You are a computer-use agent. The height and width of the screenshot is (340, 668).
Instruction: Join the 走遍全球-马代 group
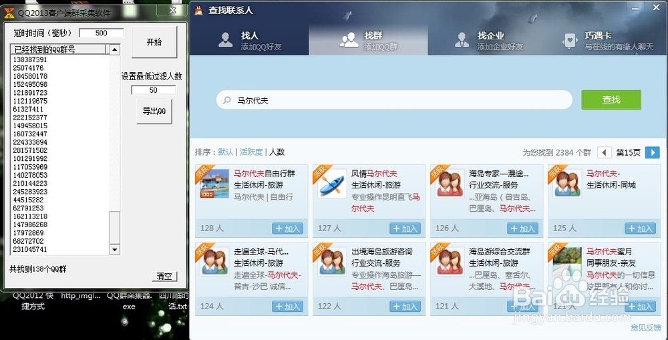[x=287, y=307]
